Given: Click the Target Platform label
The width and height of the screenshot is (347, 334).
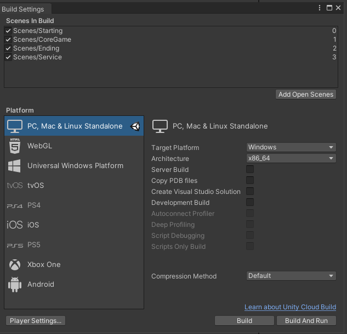Looking at the screenshot, I should coord(175,148).
